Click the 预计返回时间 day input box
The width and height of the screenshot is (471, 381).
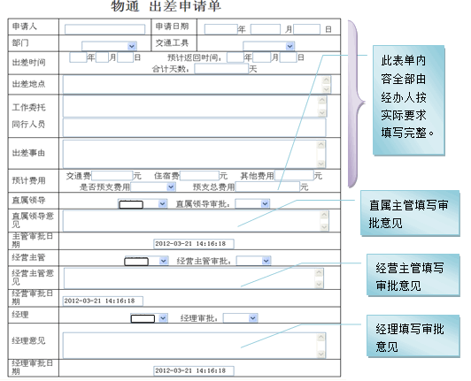click(x=289, y=57)
